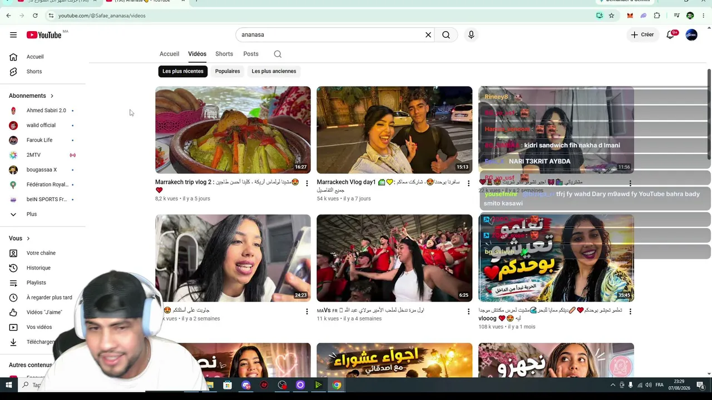Bookmark this page with the star icon
712x400 pixels.
pos(611,16)
